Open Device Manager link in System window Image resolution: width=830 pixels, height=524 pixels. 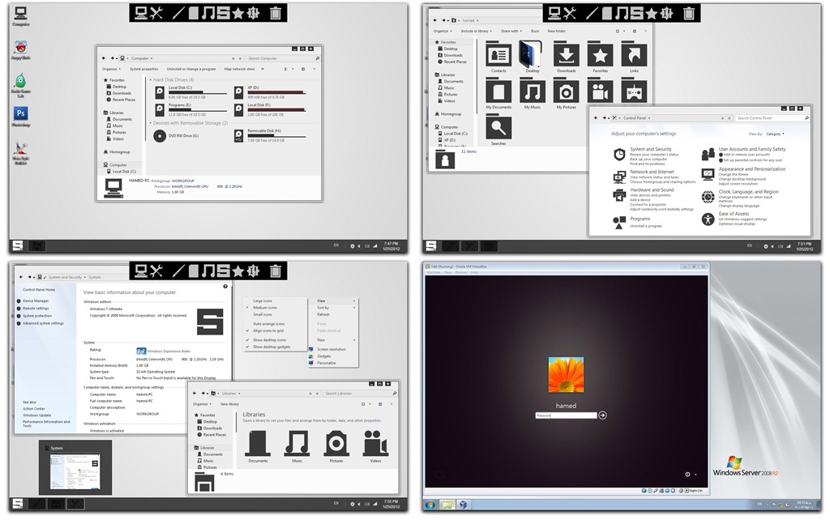pyautogui.click(x=36, y=300)
